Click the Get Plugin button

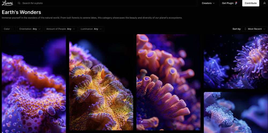click(x=230, y=3)
